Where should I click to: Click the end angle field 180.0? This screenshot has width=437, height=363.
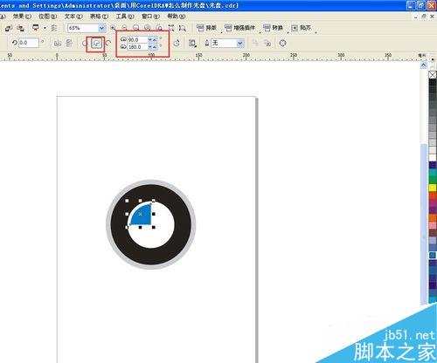coord(137,47)
